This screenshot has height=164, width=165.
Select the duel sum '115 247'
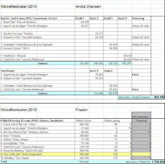point(84,63)
